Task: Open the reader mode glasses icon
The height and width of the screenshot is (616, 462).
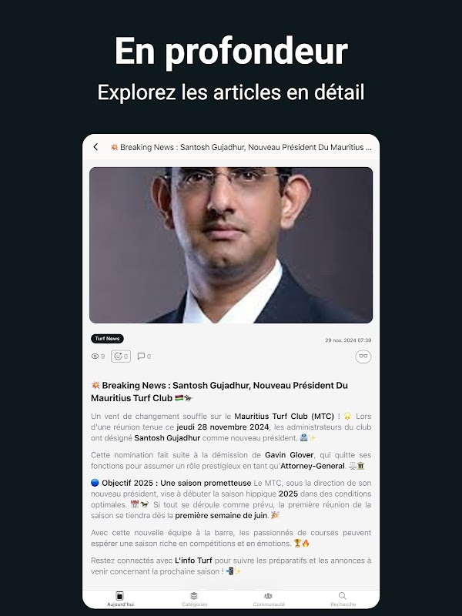Action: pyautogui.click(x=363, y=357)
